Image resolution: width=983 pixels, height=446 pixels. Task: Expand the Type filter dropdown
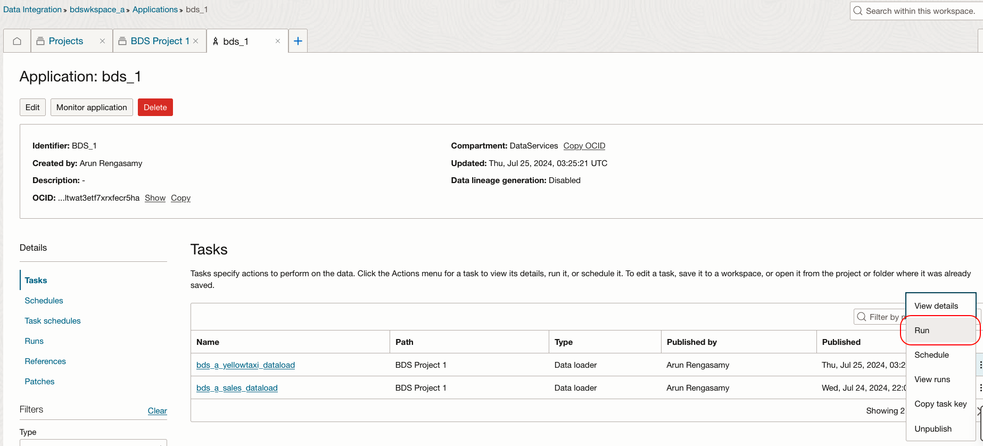coord(93,442)
